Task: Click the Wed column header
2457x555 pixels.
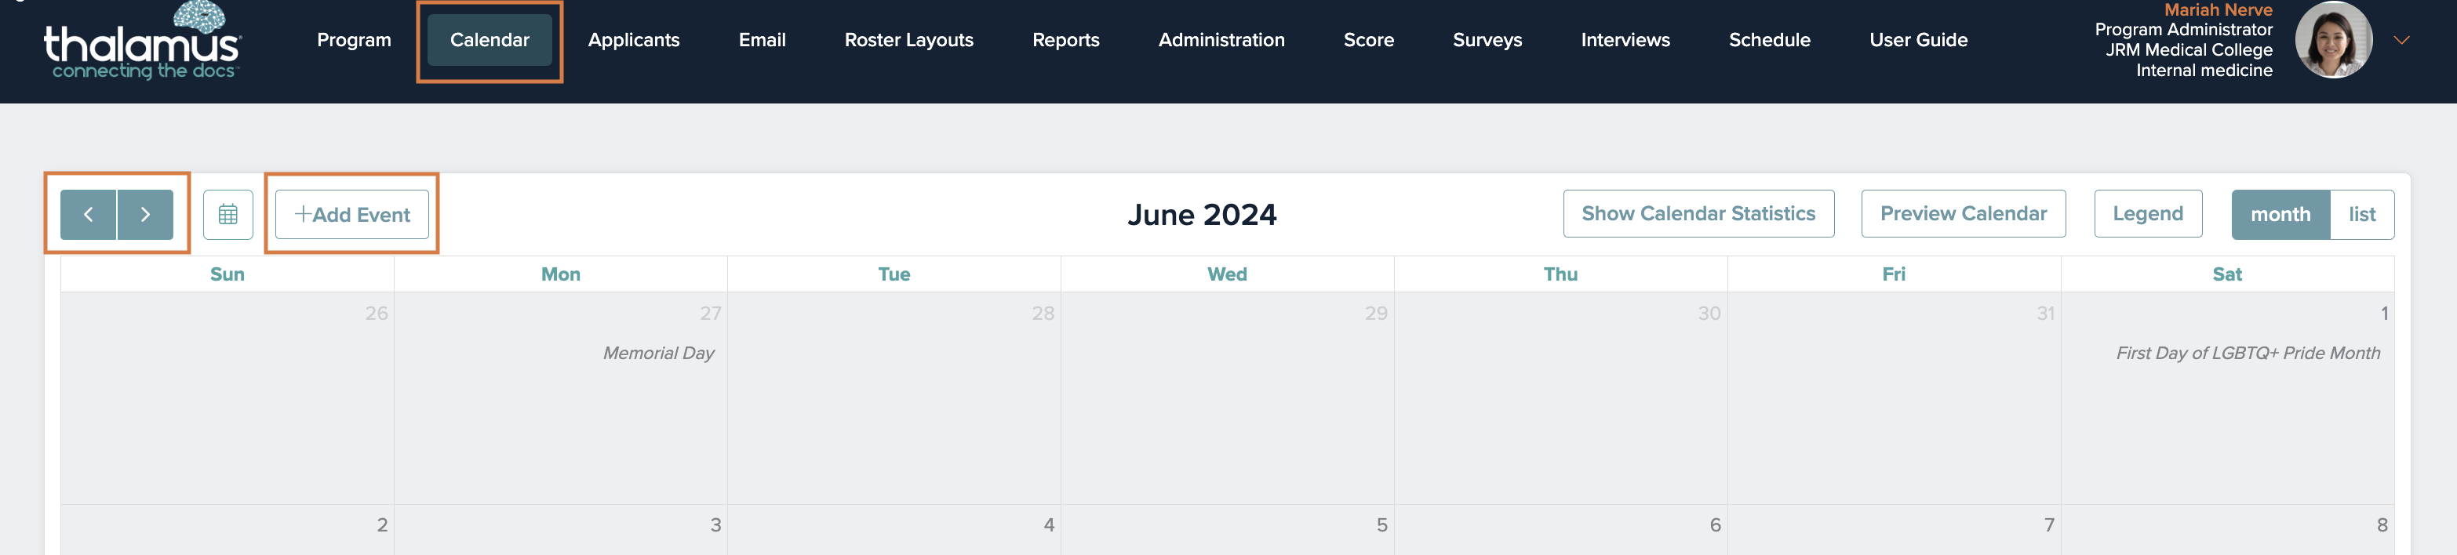Action: (x=1227, y=274)
